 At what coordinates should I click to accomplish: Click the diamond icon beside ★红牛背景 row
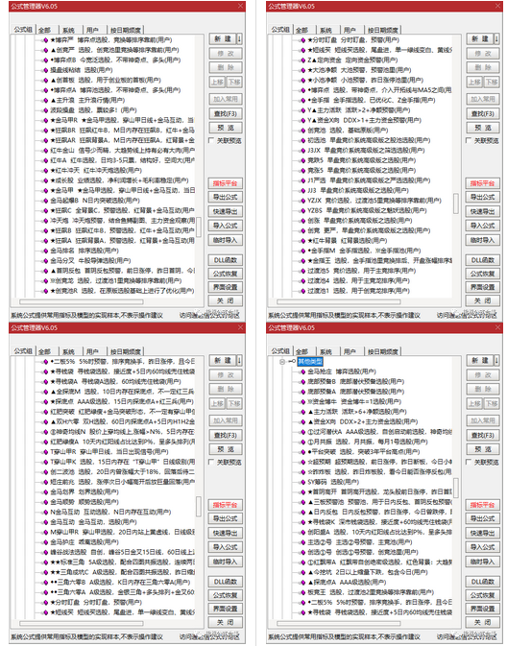coord(303,241)
